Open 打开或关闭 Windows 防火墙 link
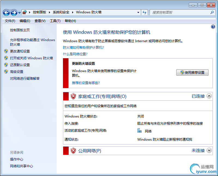Viewport: 218px width, 176px height. click(x=31, y=58)
